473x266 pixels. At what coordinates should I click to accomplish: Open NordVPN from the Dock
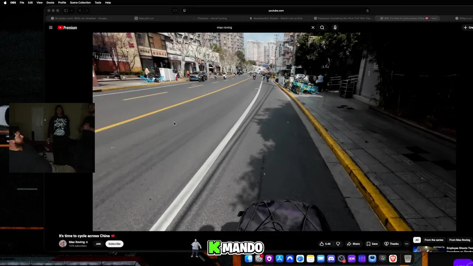click(290, 259)
